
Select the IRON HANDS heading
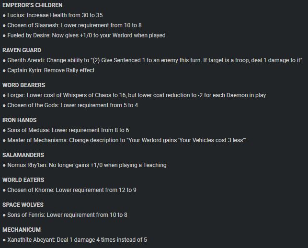pyautogui.click(x=20, y=120)
